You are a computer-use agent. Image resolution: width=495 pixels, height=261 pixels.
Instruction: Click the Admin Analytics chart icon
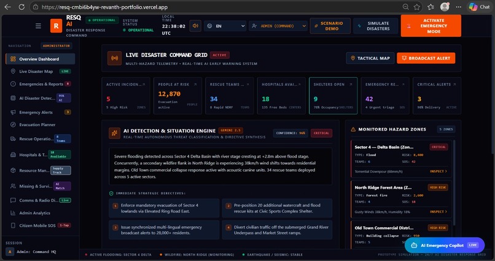click(13, 213)
